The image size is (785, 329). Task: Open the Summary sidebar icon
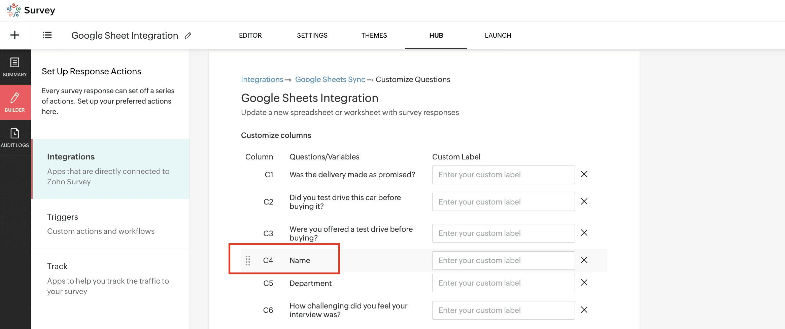[15, 67]
